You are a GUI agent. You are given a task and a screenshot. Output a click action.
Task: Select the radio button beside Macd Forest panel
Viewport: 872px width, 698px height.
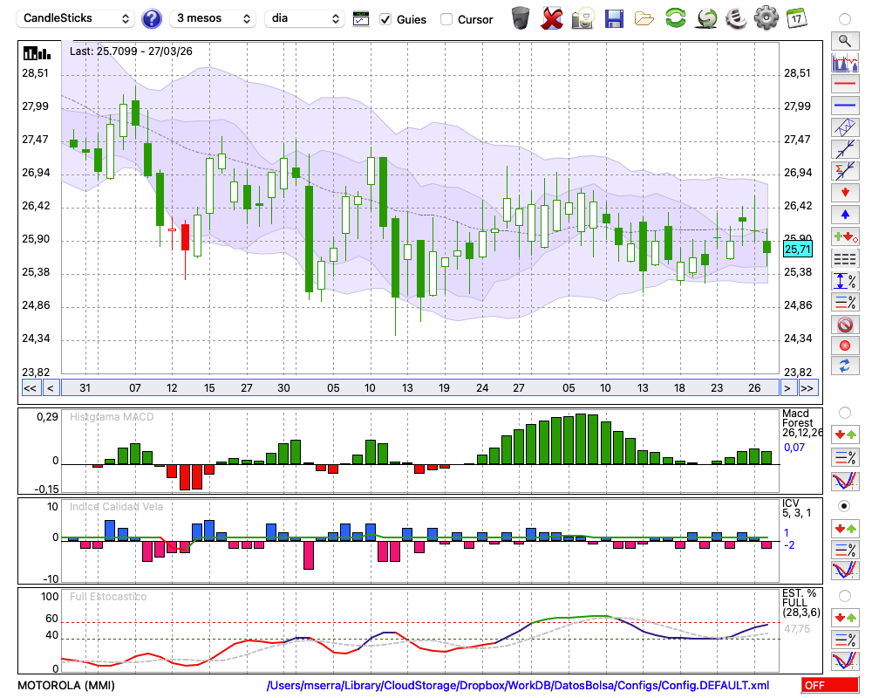pos(844,412)
